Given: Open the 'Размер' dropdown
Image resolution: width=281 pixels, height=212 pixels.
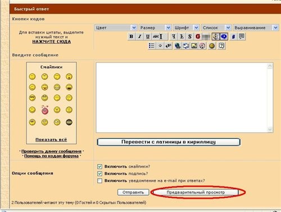Looking at the screenshot, I should coord(155,28).
